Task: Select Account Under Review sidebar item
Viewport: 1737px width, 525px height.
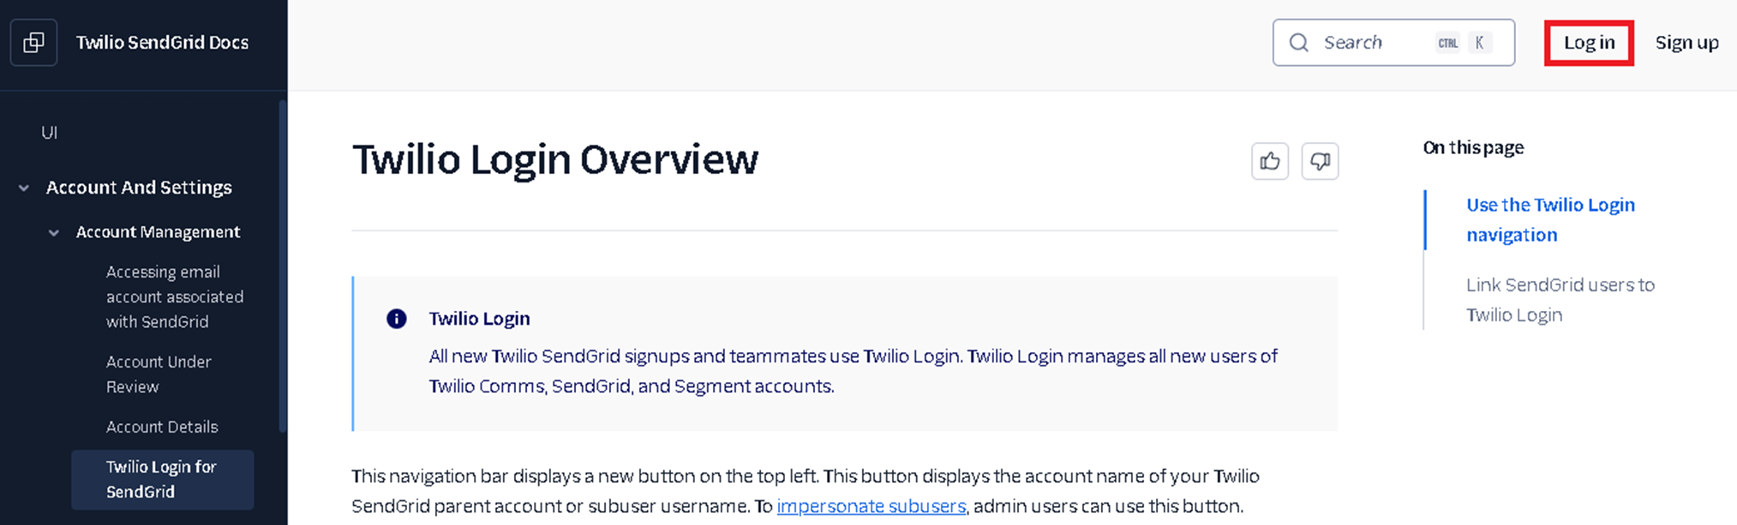Action: coord(159,374)
